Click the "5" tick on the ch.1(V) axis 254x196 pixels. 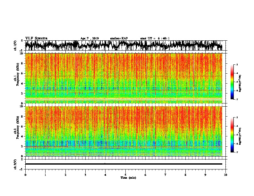[22, 41]
